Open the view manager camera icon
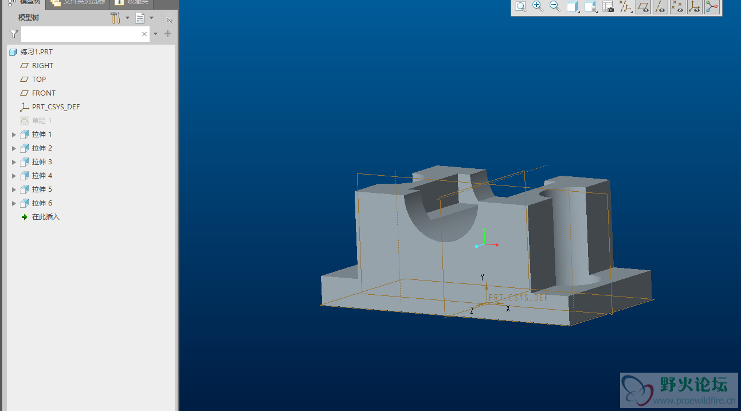The height and width of the screenshot is (411, 741). coord(608,7)
